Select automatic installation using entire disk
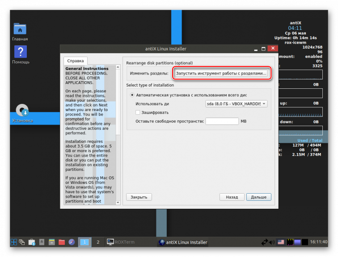Image resolution: width=338 pixels, height=257 pixels. 189,95
